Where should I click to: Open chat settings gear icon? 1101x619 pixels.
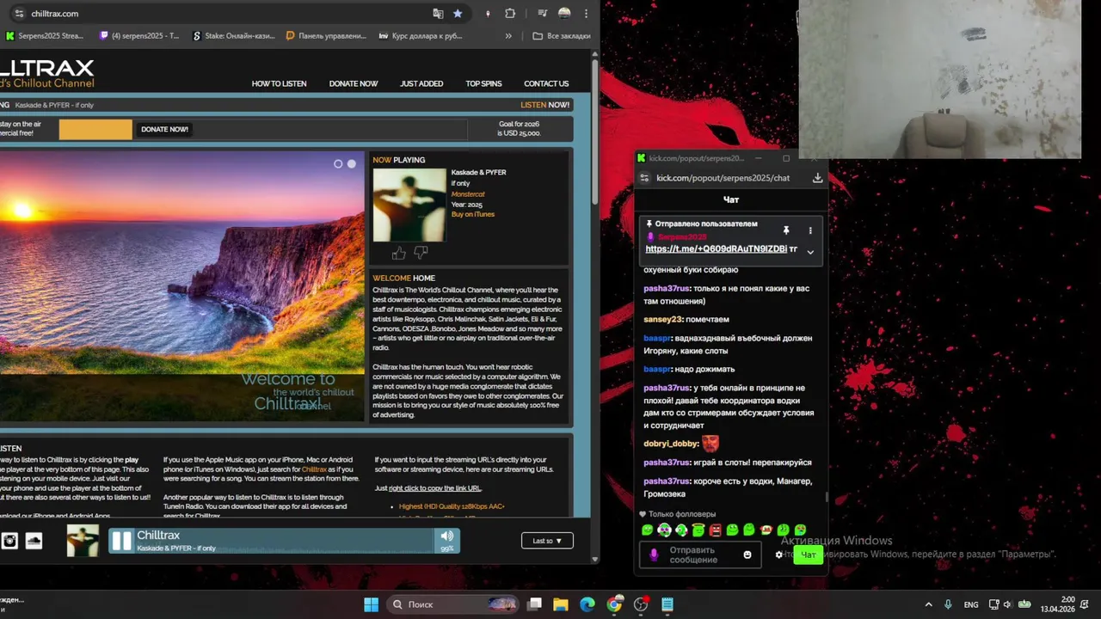click(x=779, y=555)
